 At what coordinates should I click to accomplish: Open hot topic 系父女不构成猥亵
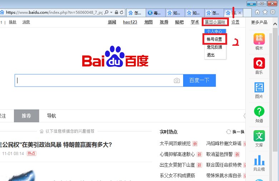point(177,176)
